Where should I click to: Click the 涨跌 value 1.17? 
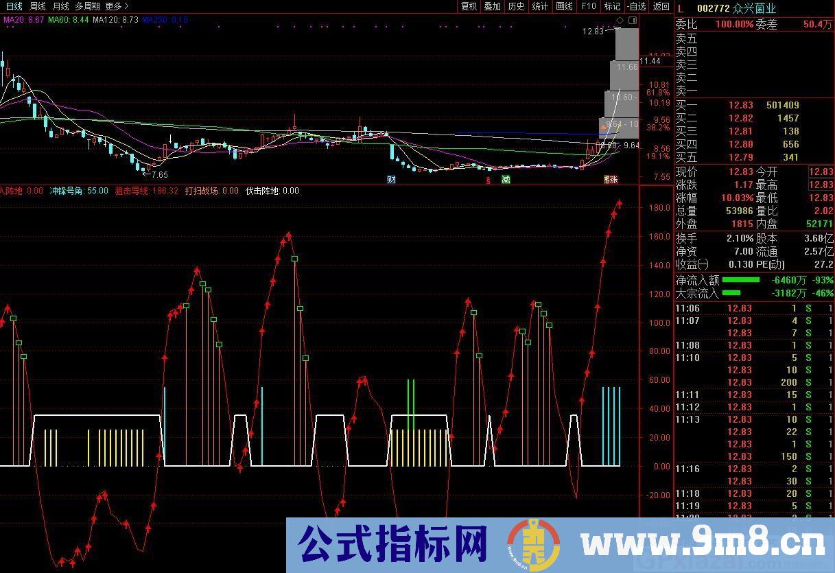tap(743, 185)
